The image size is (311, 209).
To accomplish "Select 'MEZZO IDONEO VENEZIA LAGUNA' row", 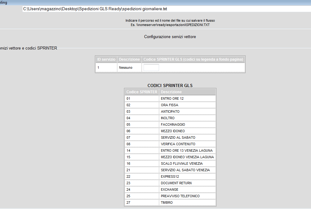I will click(x=170, y=157).
